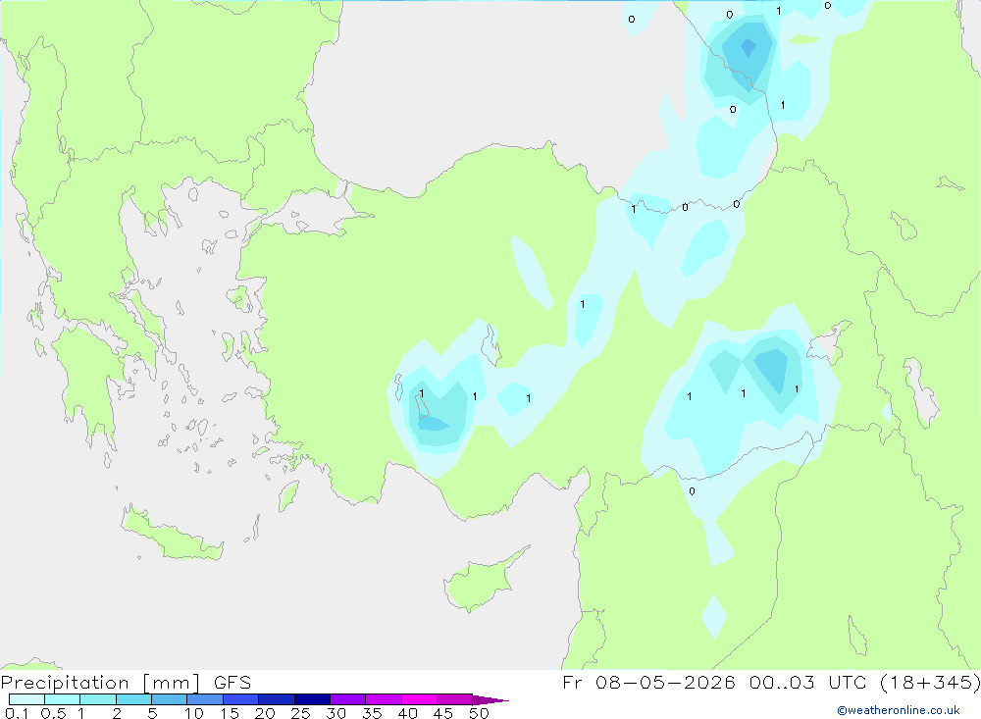
Task: Select the 30–35 mm purple legend box
Action: point(348,699)
